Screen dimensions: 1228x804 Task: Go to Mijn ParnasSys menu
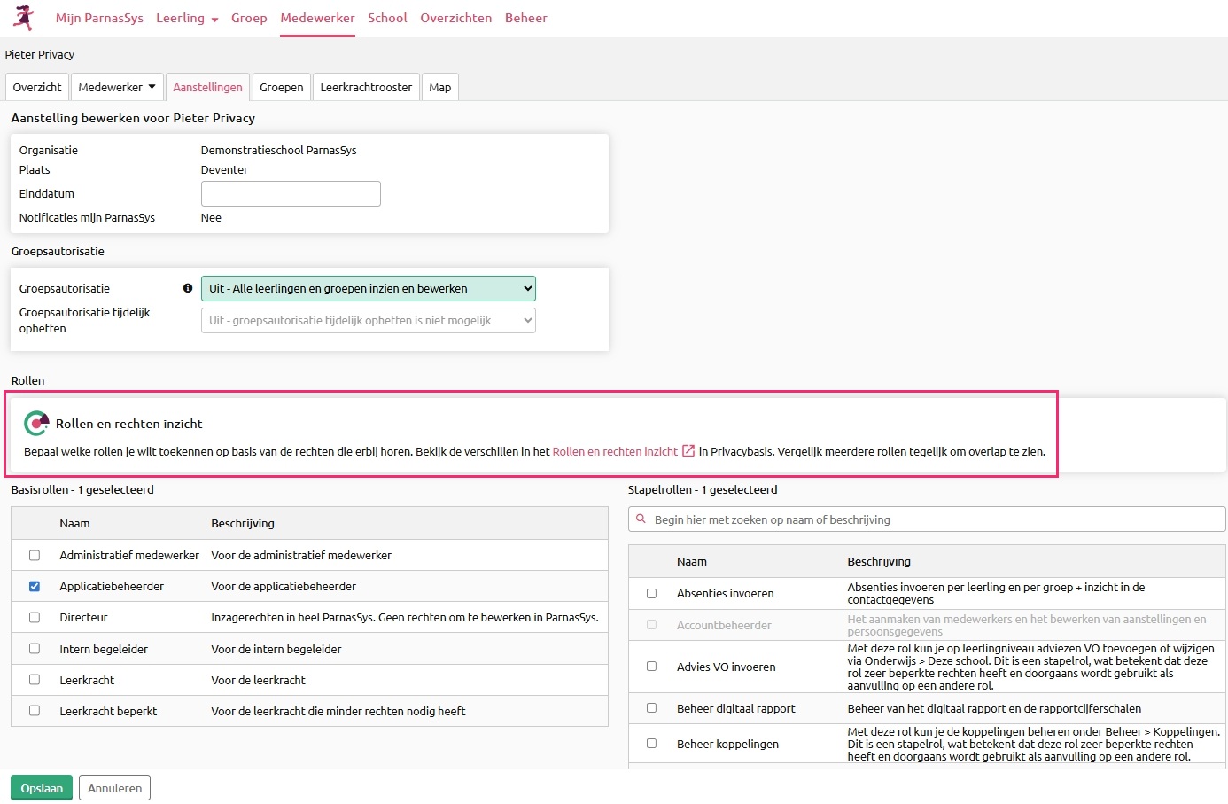click(x=99, y=18)
